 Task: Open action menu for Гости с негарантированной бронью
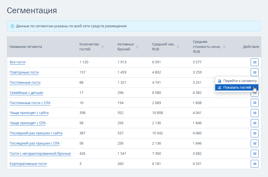tap(255, 154)
